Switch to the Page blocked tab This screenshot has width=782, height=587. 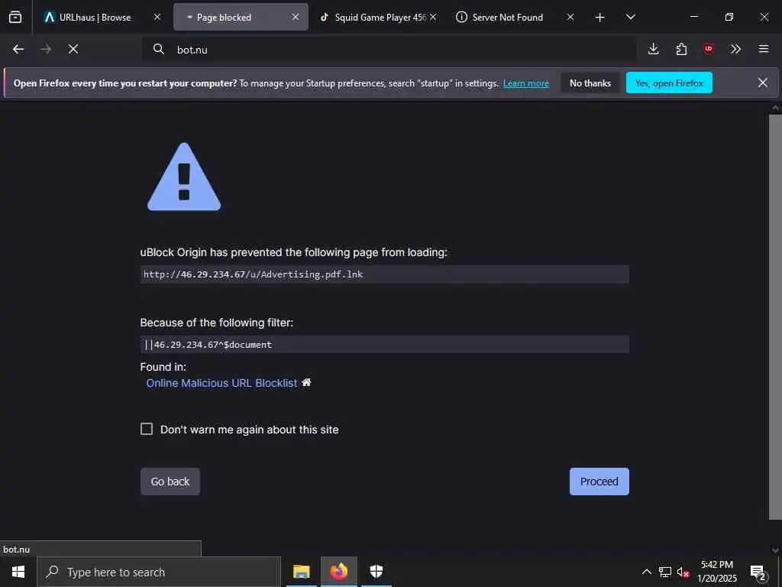(241, 17)
